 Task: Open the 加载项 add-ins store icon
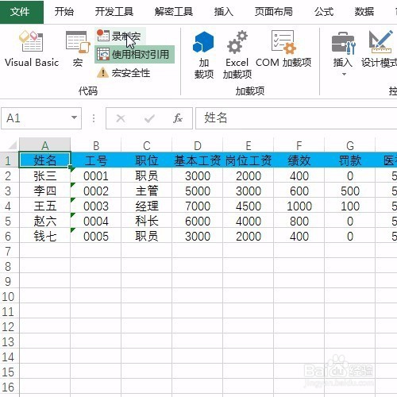(203, 55)
